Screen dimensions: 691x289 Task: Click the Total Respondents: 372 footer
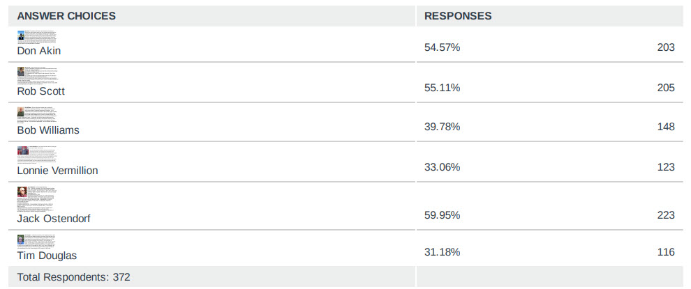click(x=73, y=277)
